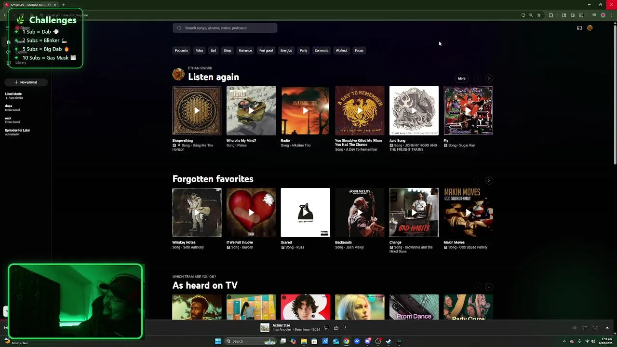
Task: Select the Relax mood chip
Action: click(199, 51)
